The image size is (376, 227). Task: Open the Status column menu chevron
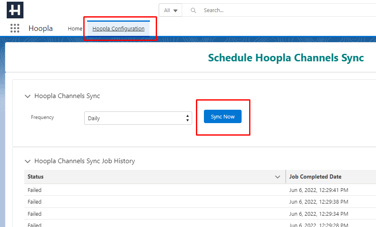click(278, 177)
